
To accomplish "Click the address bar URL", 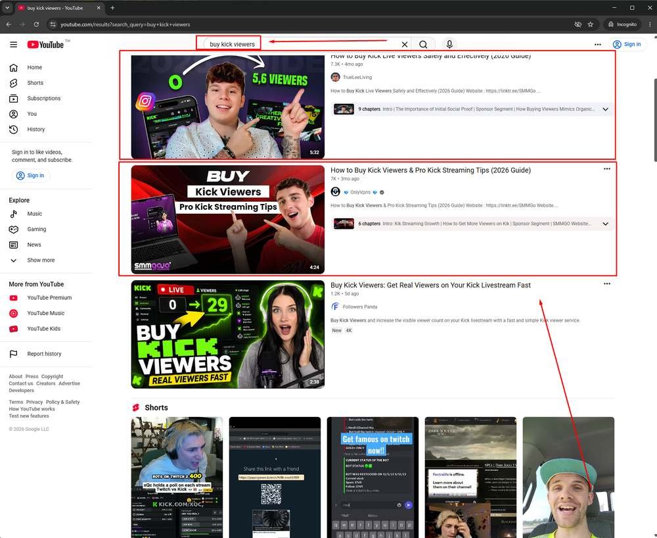I will tap(125, 24).
